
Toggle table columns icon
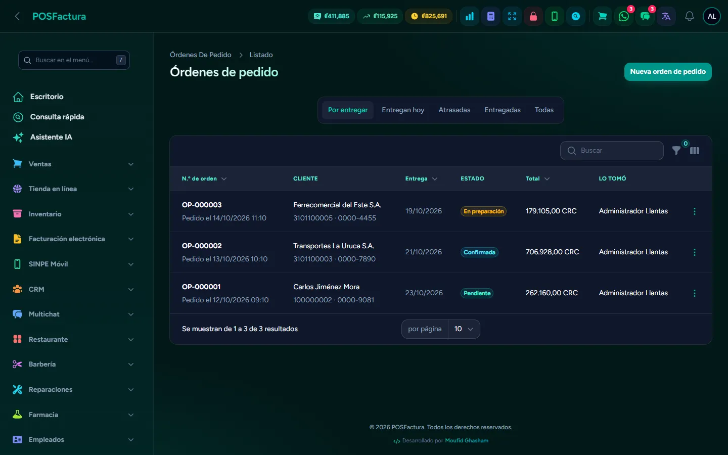695,151
